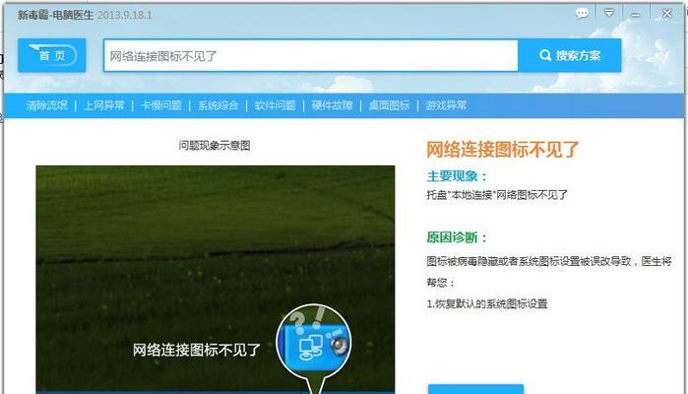Click the orange heading 网络连接图标不见了

pyautogui.click(x=503, y=150)
